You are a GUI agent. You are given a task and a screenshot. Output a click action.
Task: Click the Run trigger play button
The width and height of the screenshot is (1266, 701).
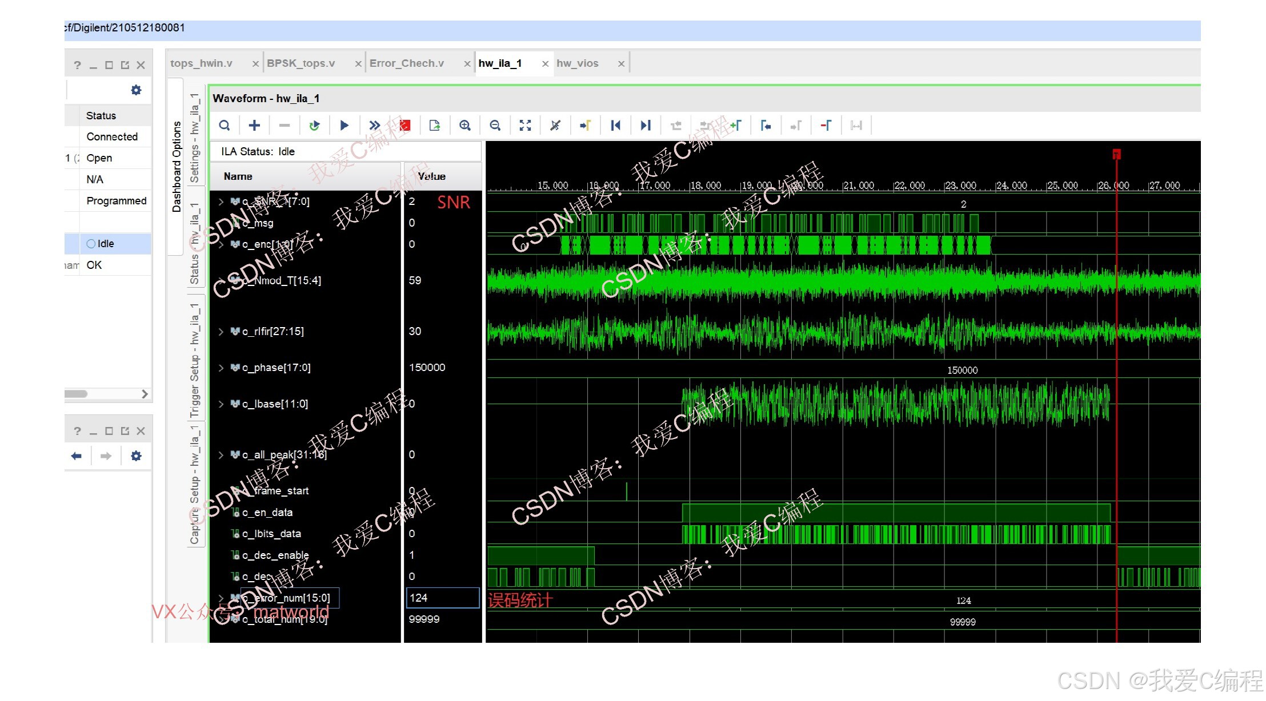pos(344,126)
